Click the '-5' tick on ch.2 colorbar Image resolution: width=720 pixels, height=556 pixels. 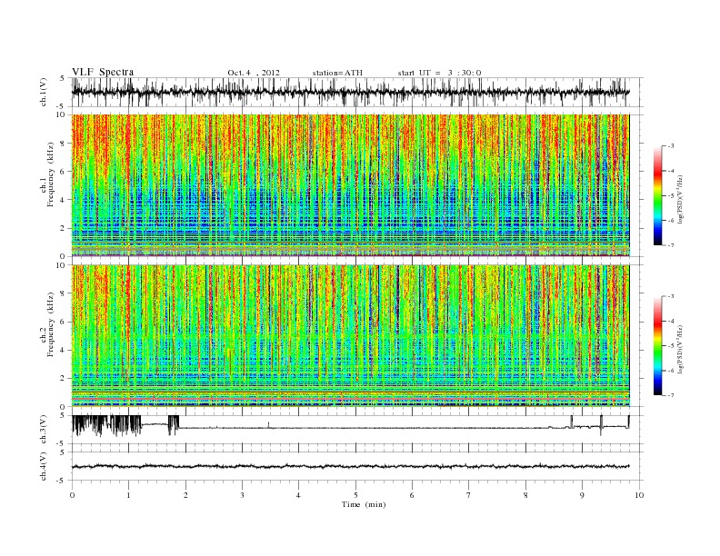coord(670,346)
